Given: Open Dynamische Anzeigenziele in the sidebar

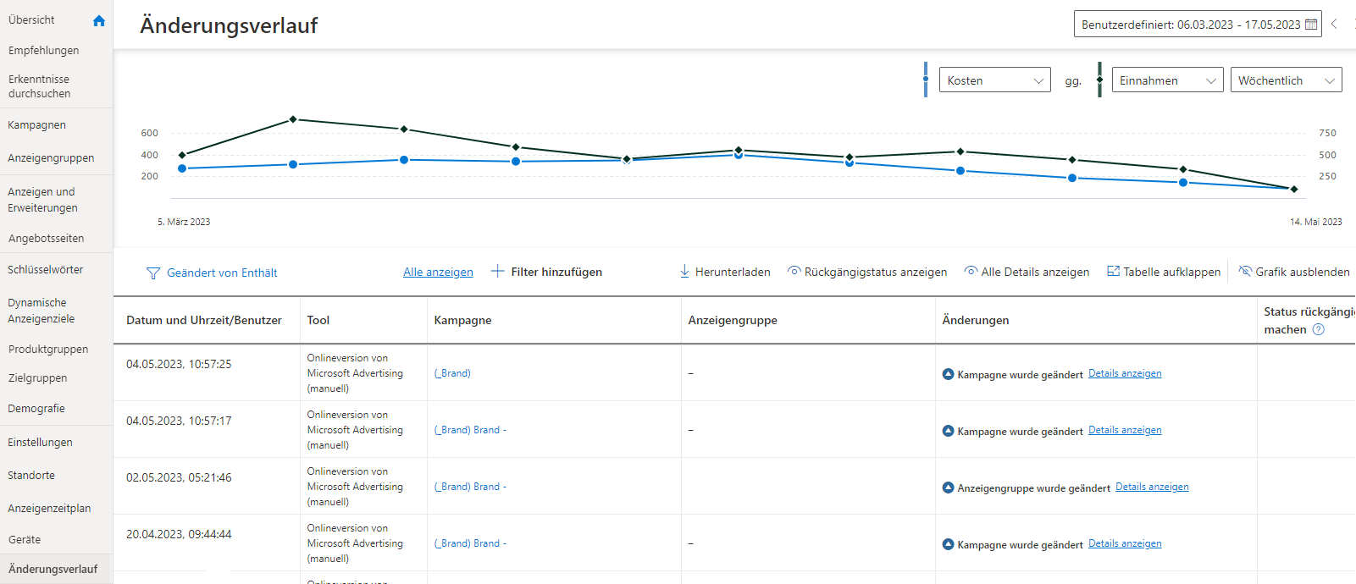Looking at the screenshot, I should pyautogui.click(x=42, y=311).
